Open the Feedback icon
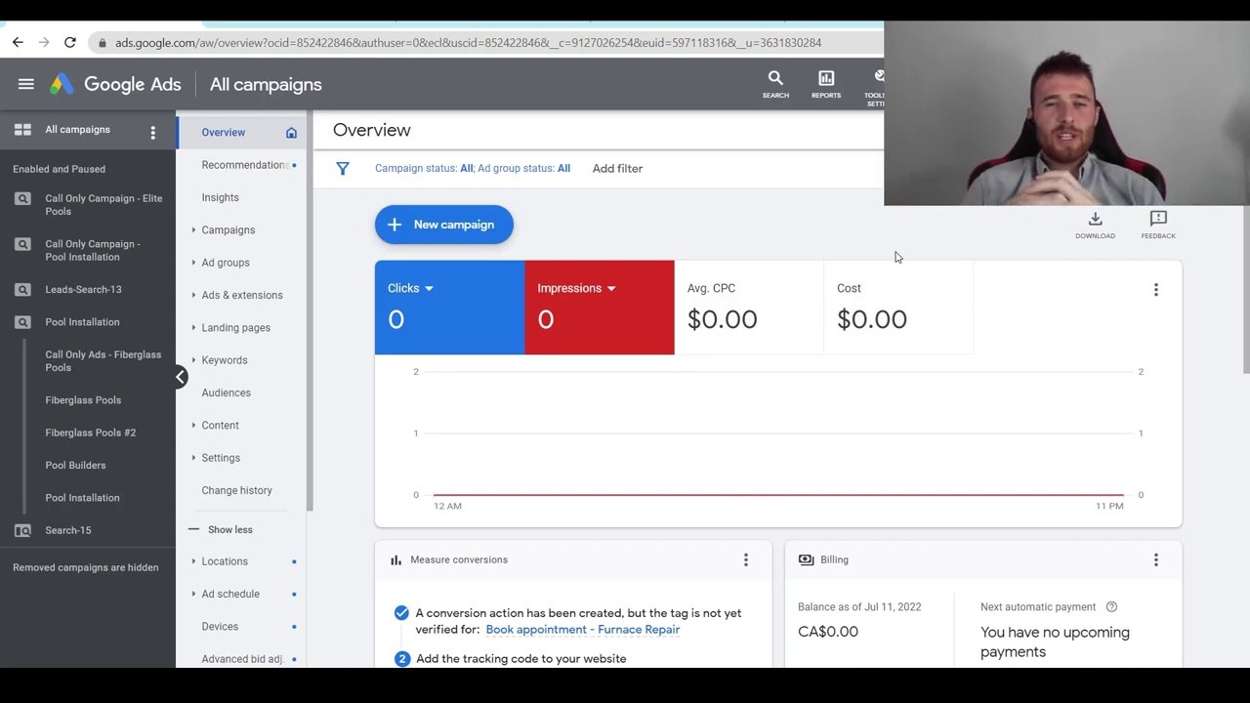This screenshot has height=703, width=1250. 1158,225
